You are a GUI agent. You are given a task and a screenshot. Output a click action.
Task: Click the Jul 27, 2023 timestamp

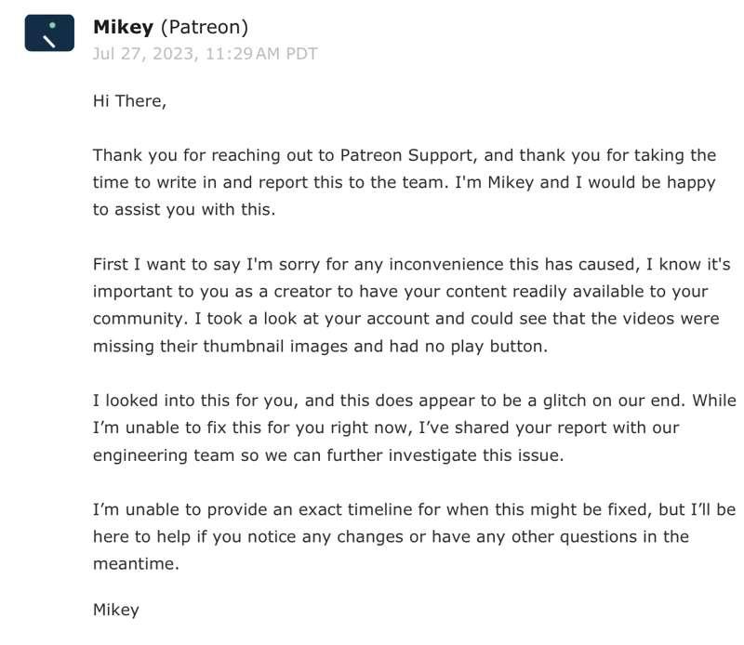(205, 54)
